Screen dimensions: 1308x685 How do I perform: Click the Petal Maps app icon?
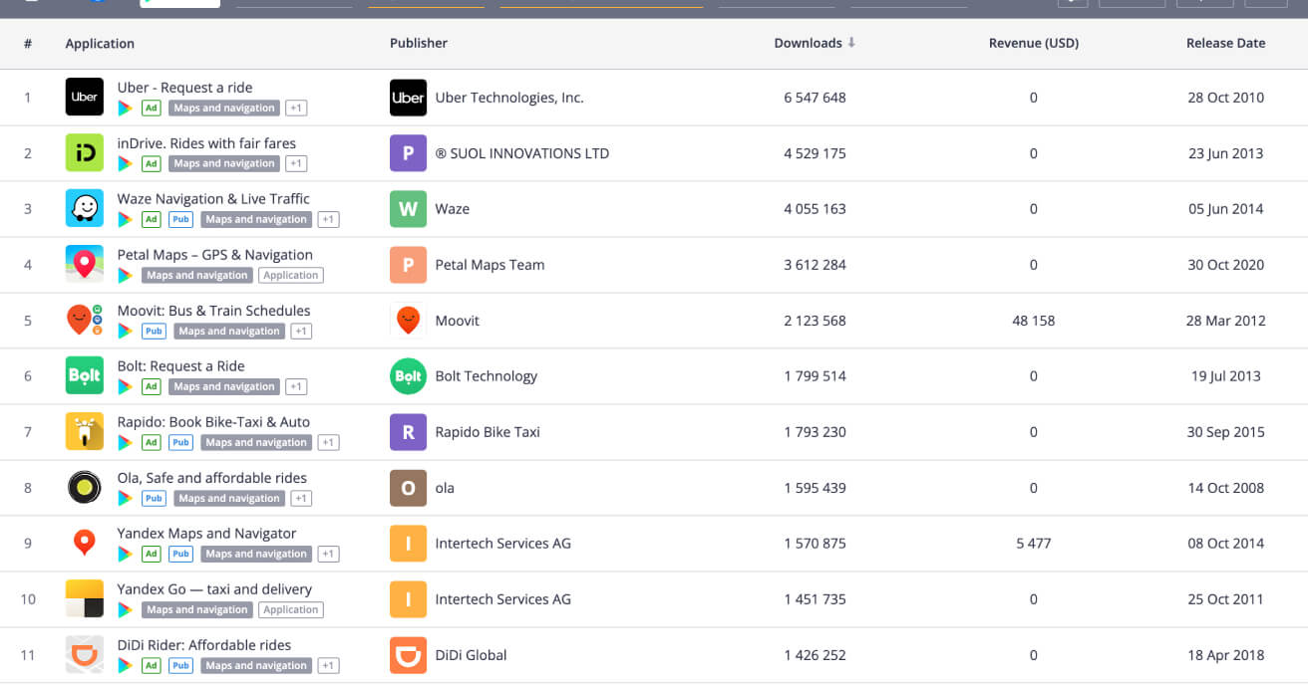pyautogui.click(x=84, y=265)
